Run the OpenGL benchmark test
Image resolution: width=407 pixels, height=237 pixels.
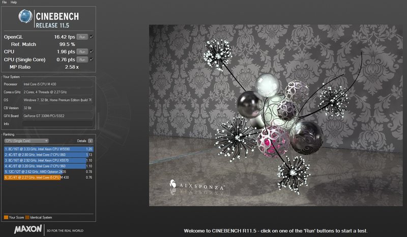click(x=82, y=37)
